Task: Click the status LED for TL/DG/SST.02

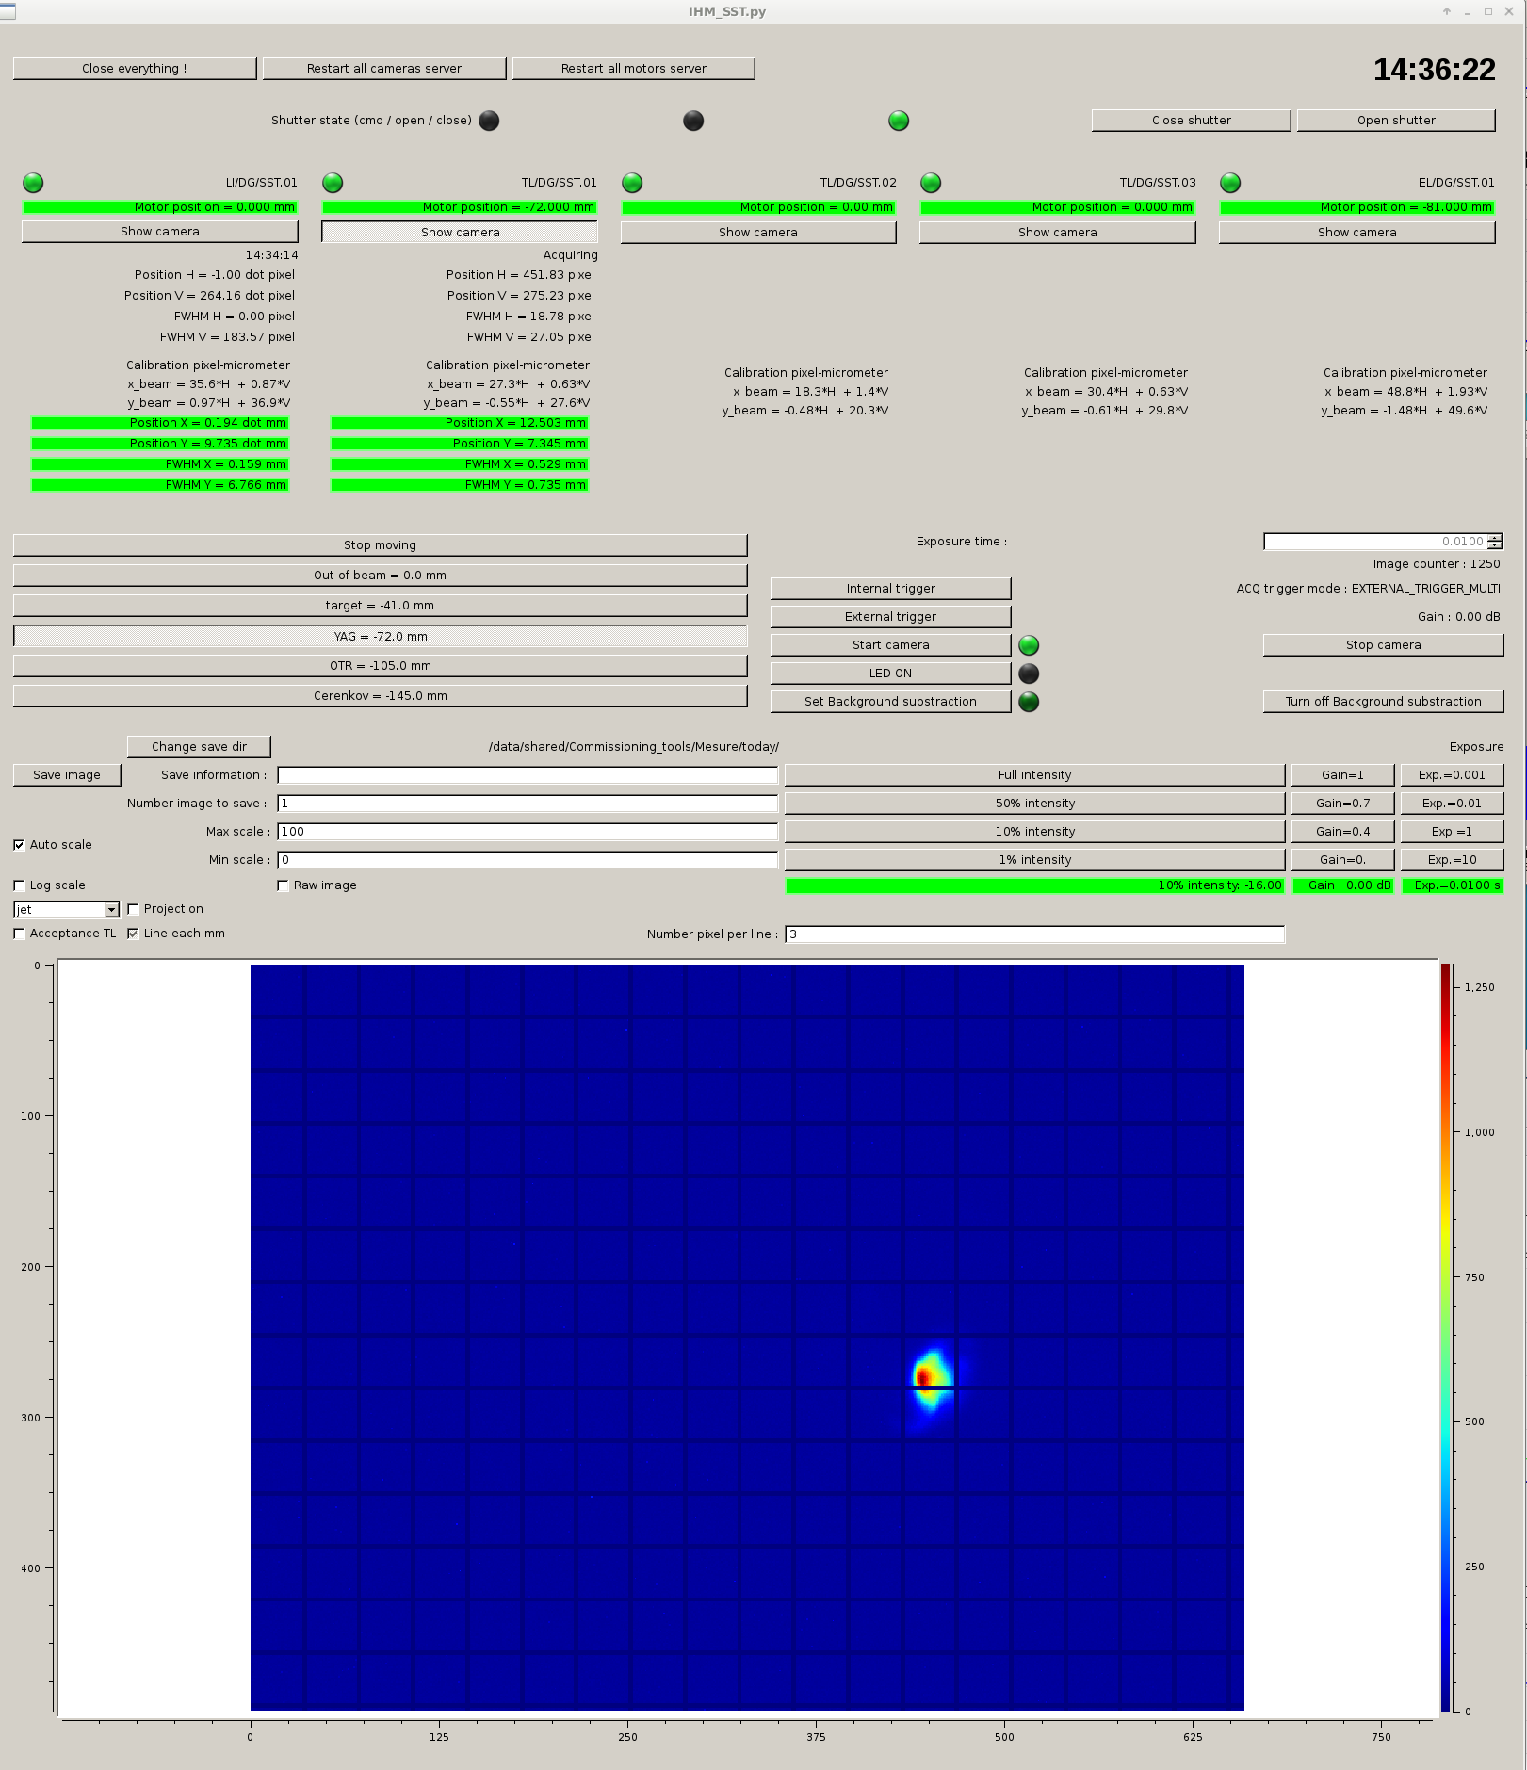Action: click(x=632, y=183)
